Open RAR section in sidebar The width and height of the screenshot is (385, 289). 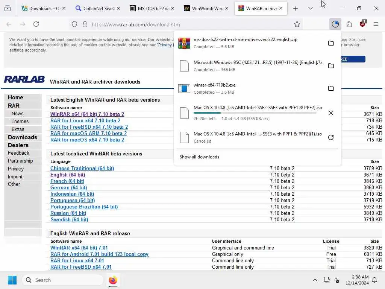(x=14, y=106)
